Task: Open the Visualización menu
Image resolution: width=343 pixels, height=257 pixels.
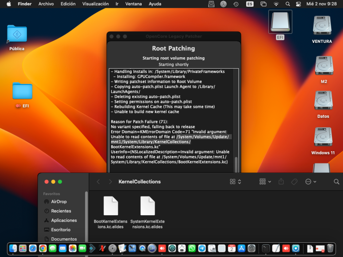Action: [x=95, y=4]
